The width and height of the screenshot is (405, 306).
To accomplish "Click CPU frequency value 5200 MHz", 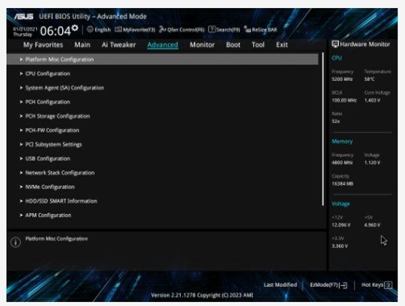I will pos(342,79).
